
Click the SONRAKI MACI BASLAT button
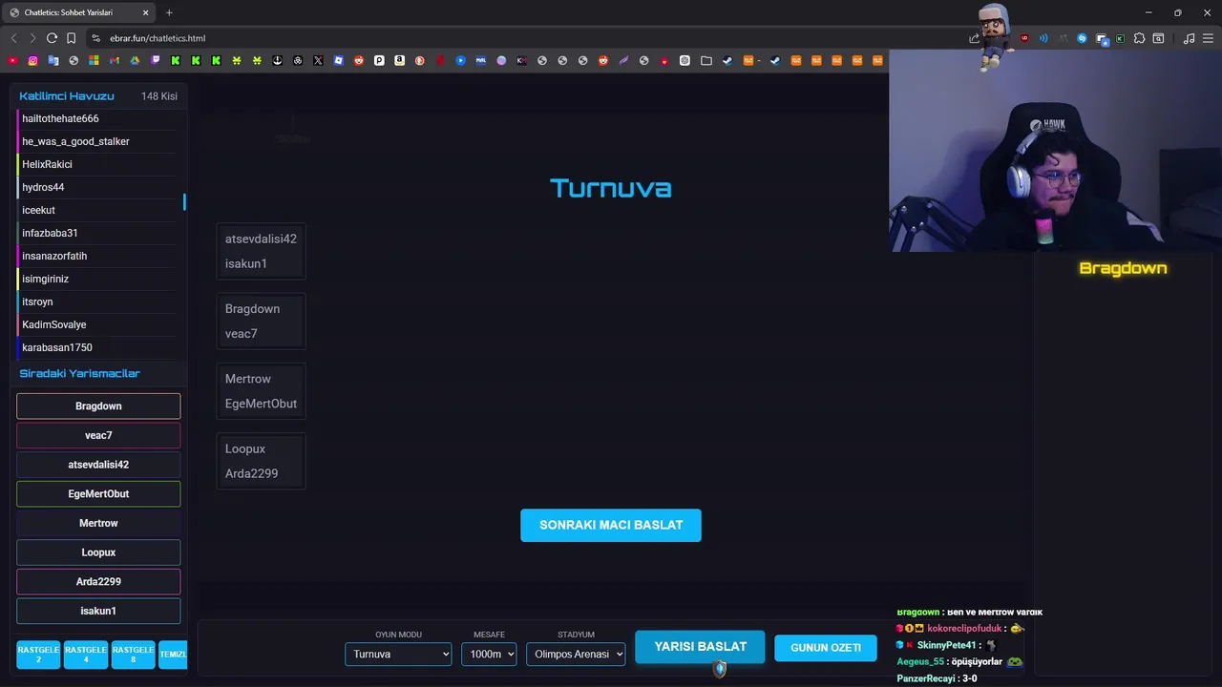(x=611, y=525)
